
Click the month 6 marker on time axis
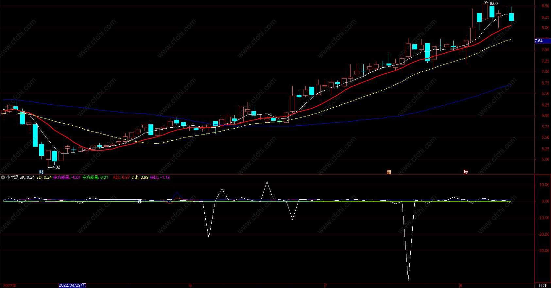tap(191, 285)
